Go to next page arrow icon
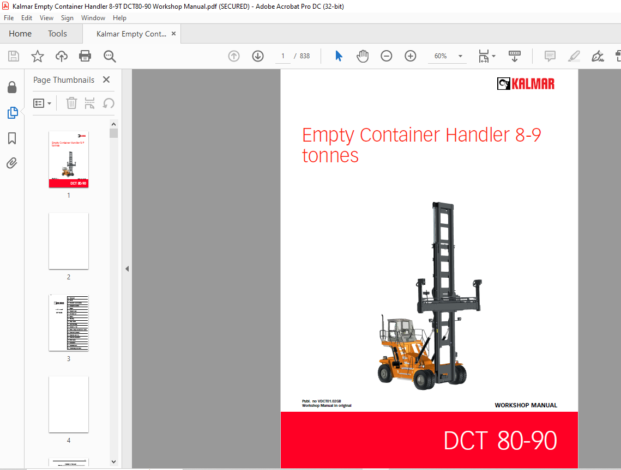The height and width of the screenshot is (470, 621). [258, 56]
